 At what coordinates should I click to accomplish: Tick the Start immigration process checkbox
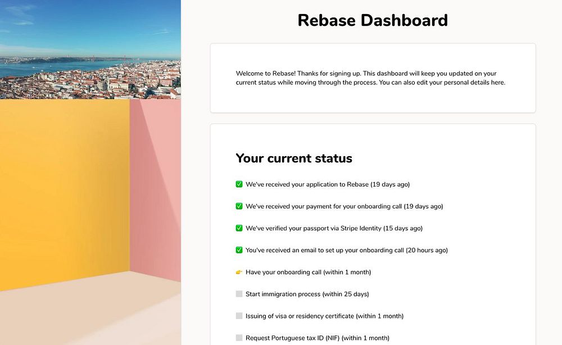[x=239, y=294]
